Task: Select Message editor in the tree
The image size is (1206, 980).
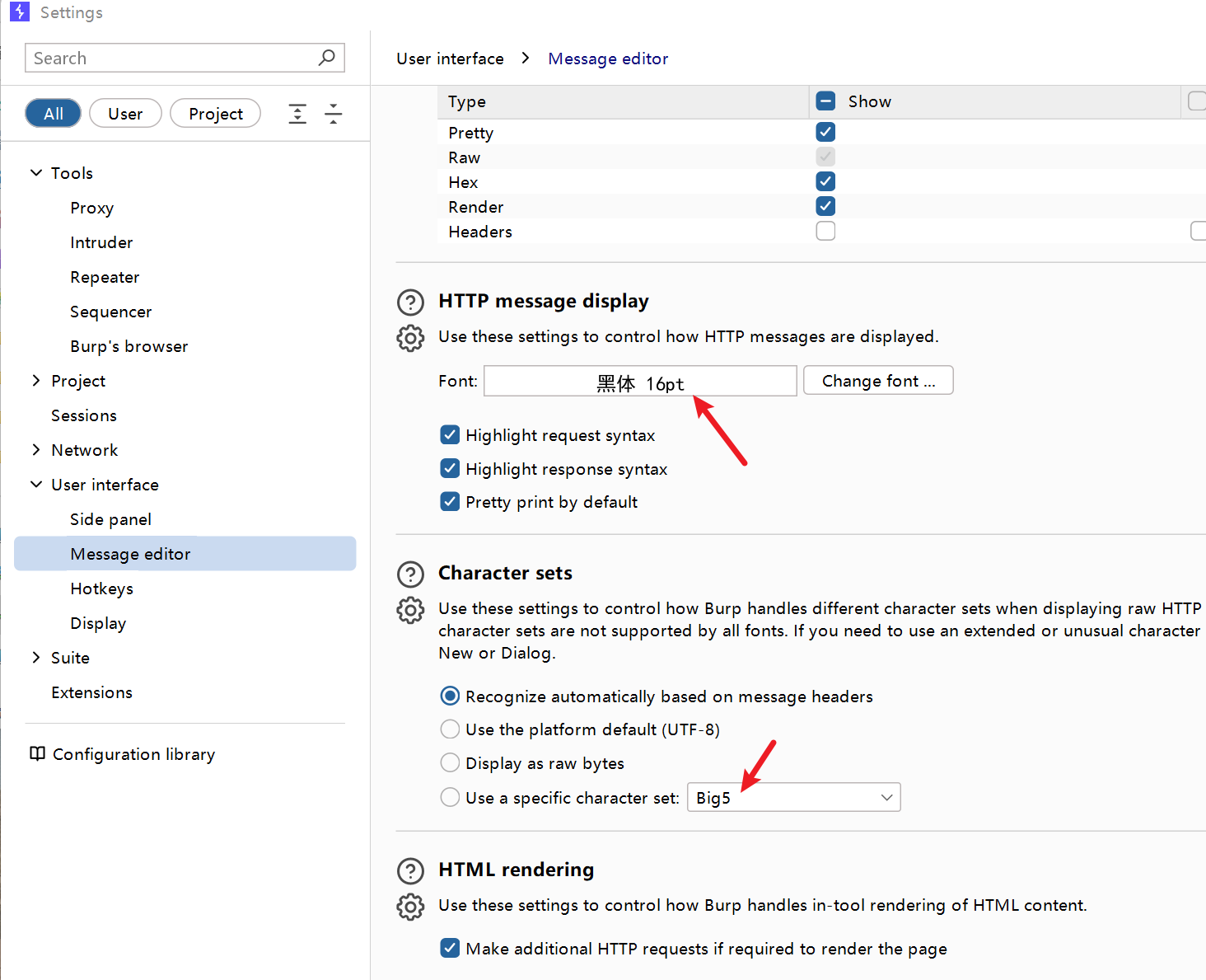Action: tap(185, 554)
